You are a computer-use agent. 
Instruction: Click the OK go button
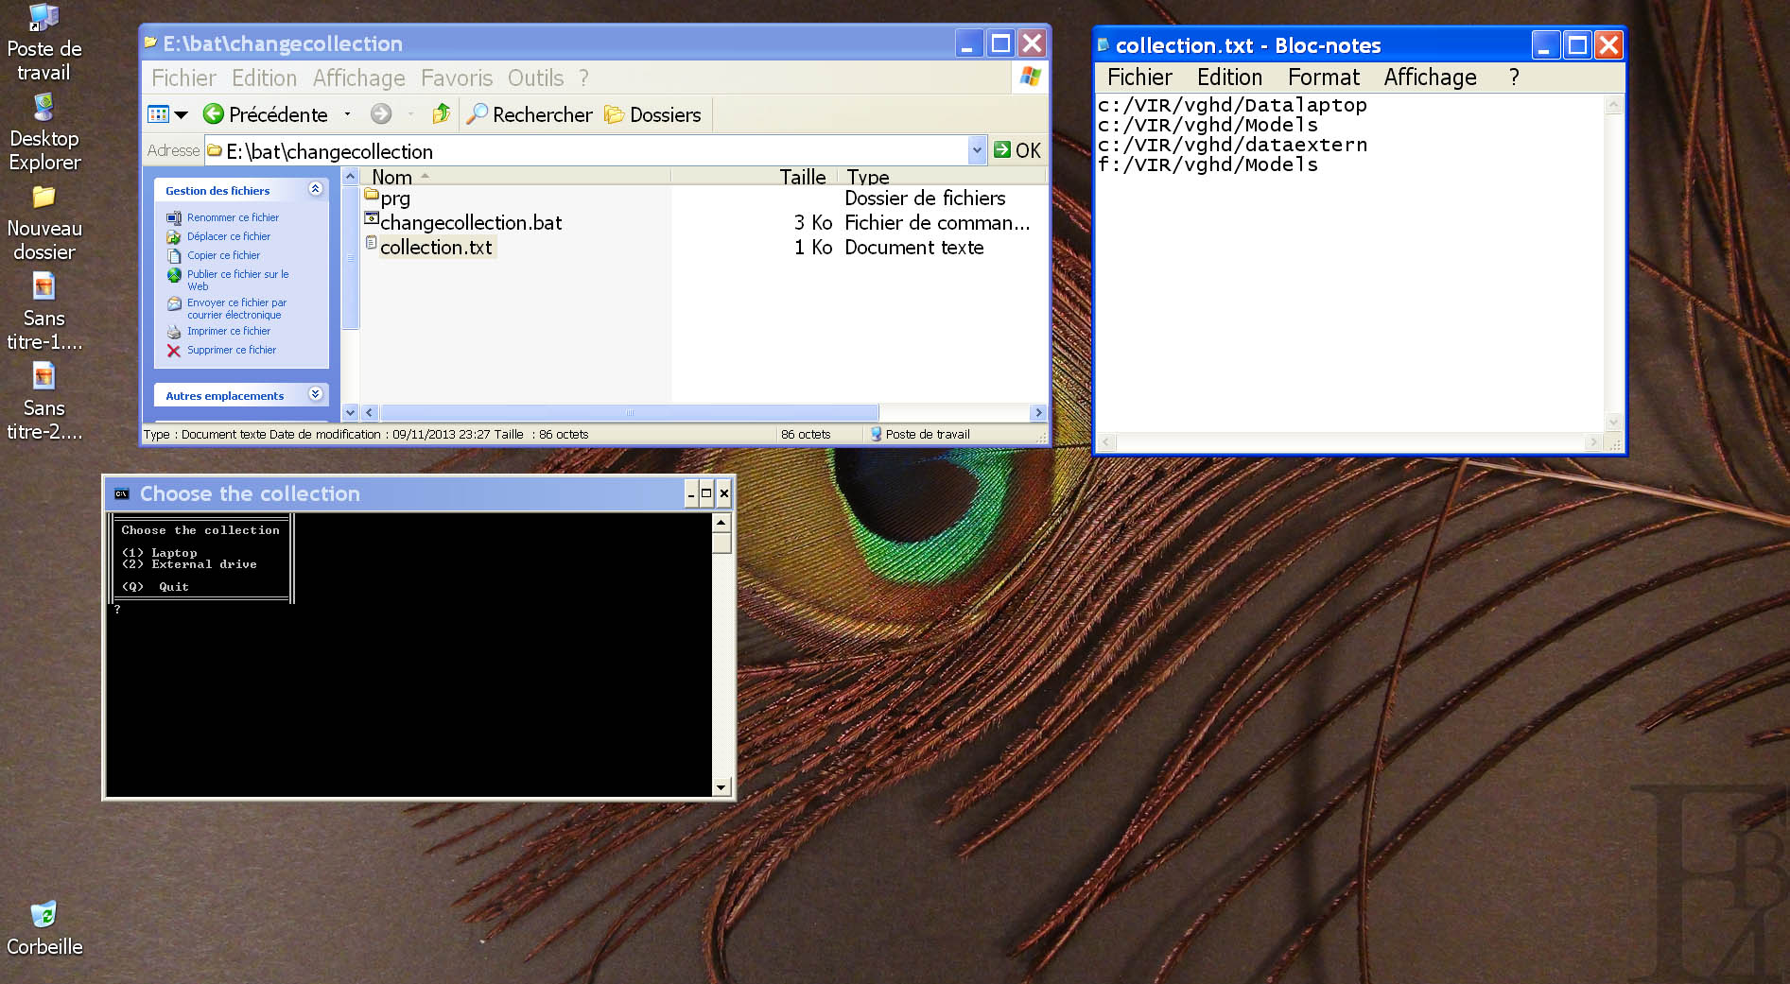click(1017, 150)
